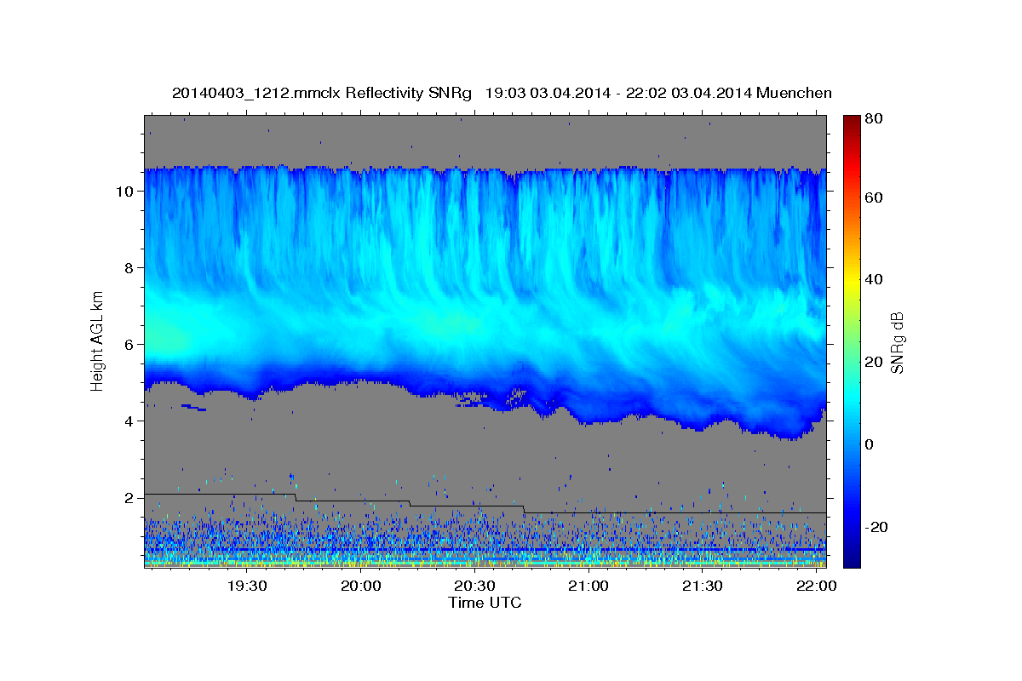The image size is (1022, 681).
Task: Click the colorbar value 20
Action: tap(874, 362)
